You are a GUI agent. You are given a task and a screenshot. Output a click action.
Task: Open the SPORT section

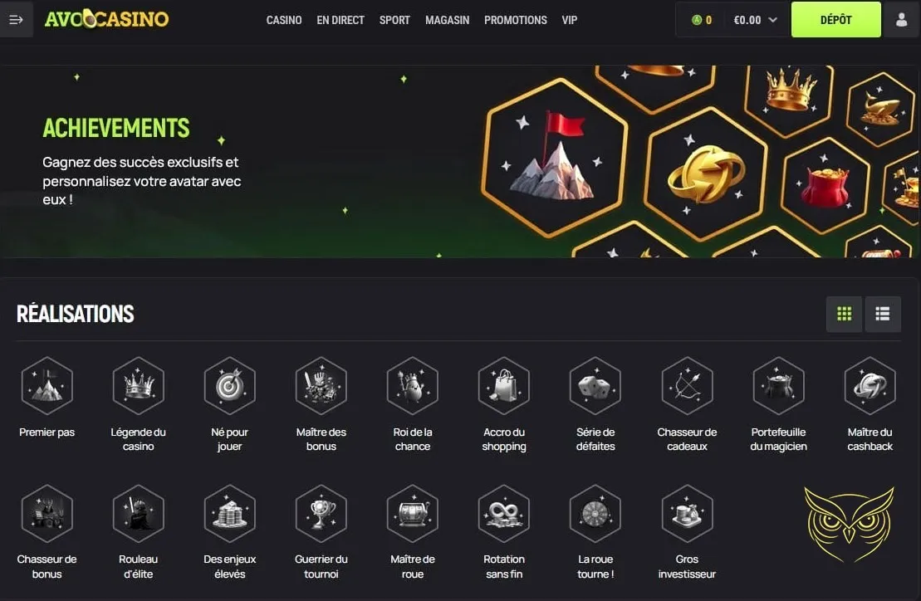[394, 20]
